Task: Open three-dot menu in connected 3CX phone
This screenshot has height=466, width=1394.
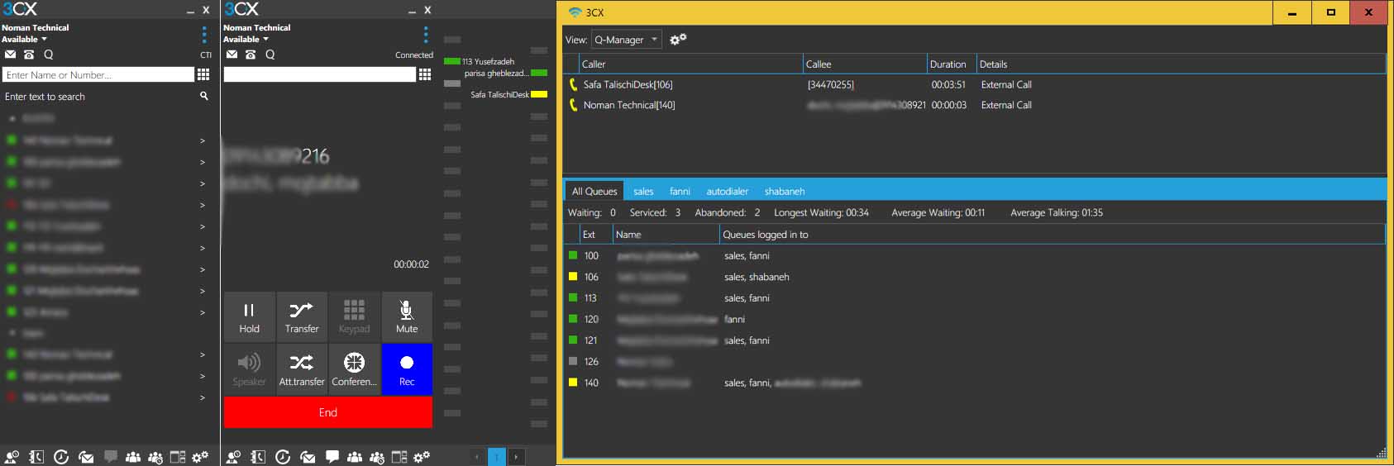Action: (x=426, y=35)
